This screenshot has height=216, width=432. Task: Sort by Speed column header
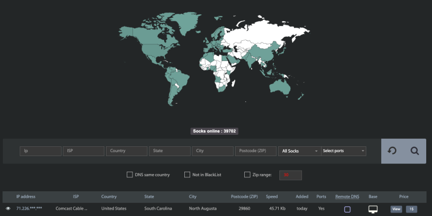click(272, 197)
